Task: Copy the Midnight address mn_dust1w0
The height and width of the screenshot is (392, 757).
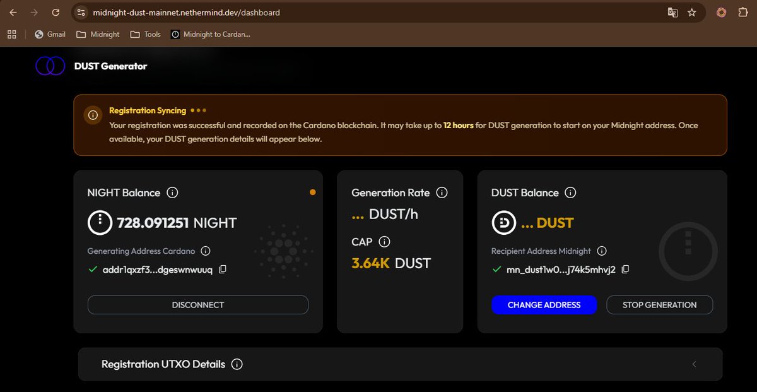Action: click(x=625, y=270)
